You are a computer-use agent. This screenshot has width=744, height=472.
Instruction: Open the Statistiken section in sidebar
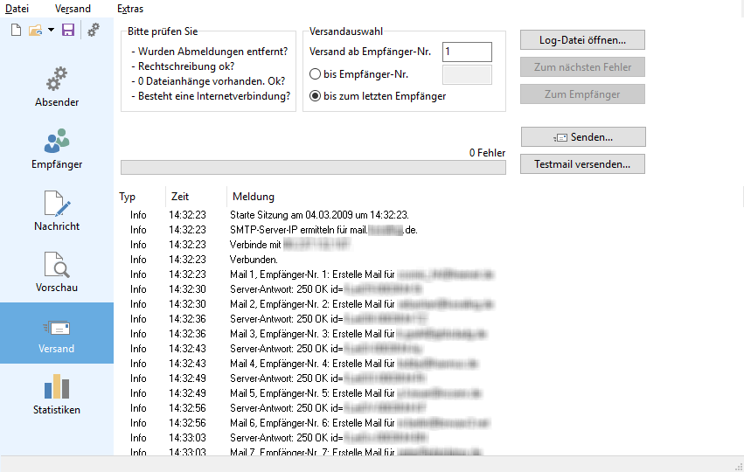pos(57,395)
